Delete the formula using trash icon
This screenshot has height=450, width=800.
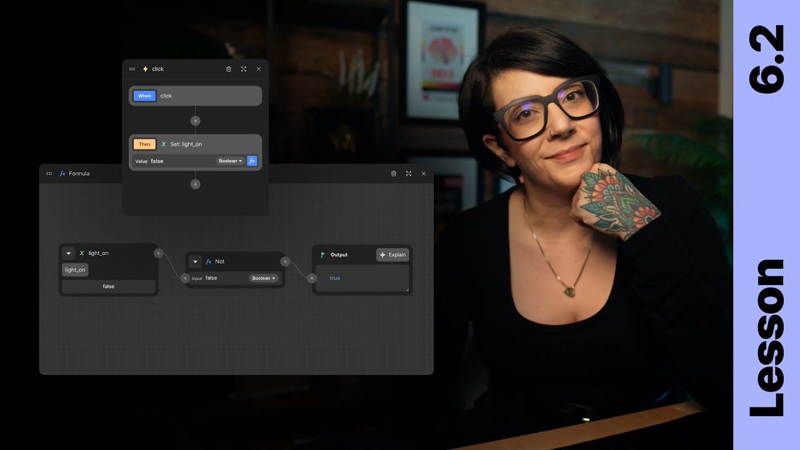tap(394, 174)
